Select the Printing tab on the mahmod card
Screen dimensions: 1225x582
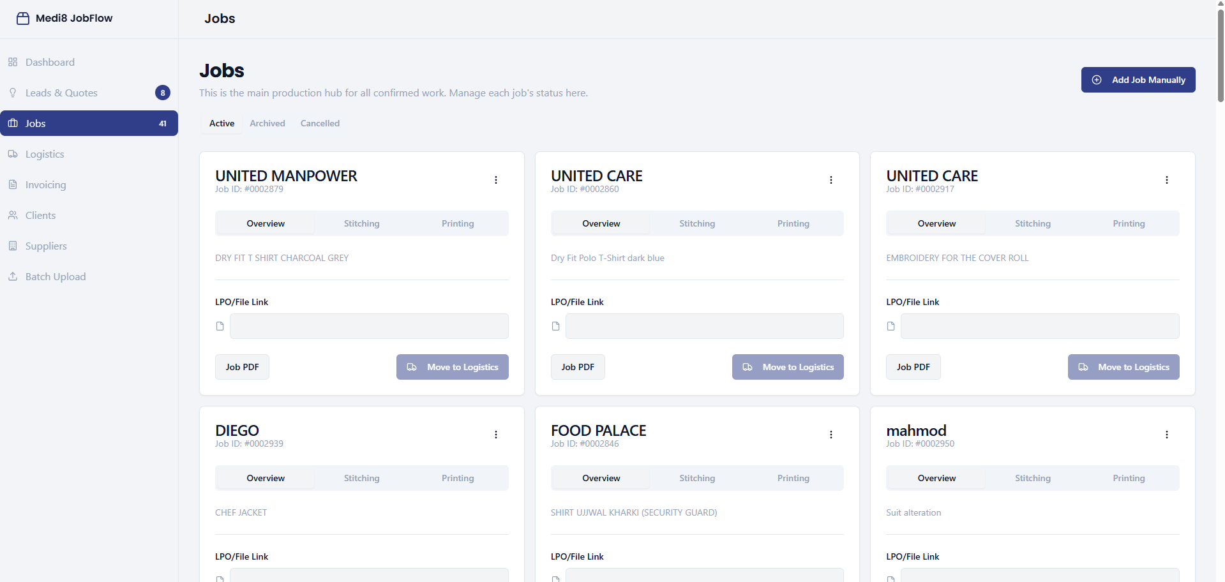pos(1129,478)
